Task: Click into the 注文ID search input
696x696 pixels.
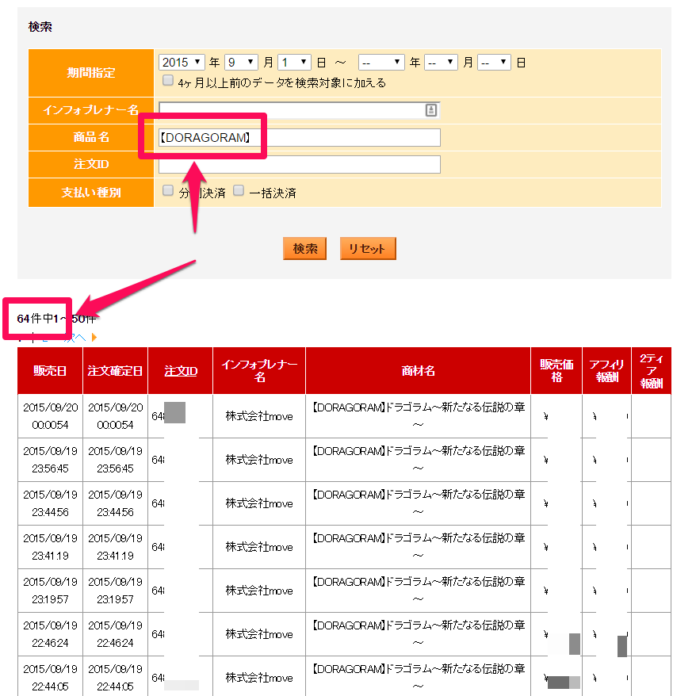Action: pyautogui.click(x=300, y=164)
